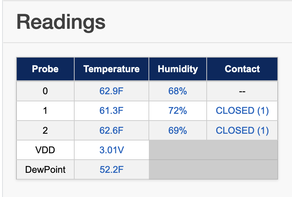
Task: Select the Probe 2 temperature 62.6F link
Action: 111,131
